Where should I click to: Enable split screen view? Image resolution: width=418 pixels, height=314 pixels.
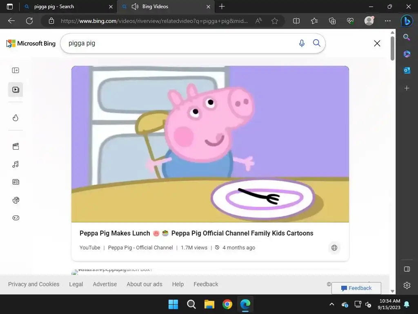tap(296, 21)
